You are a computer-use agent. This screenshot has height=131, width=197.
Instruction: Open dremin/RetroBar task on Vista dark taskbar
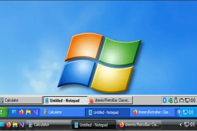(x=139, y=125)
